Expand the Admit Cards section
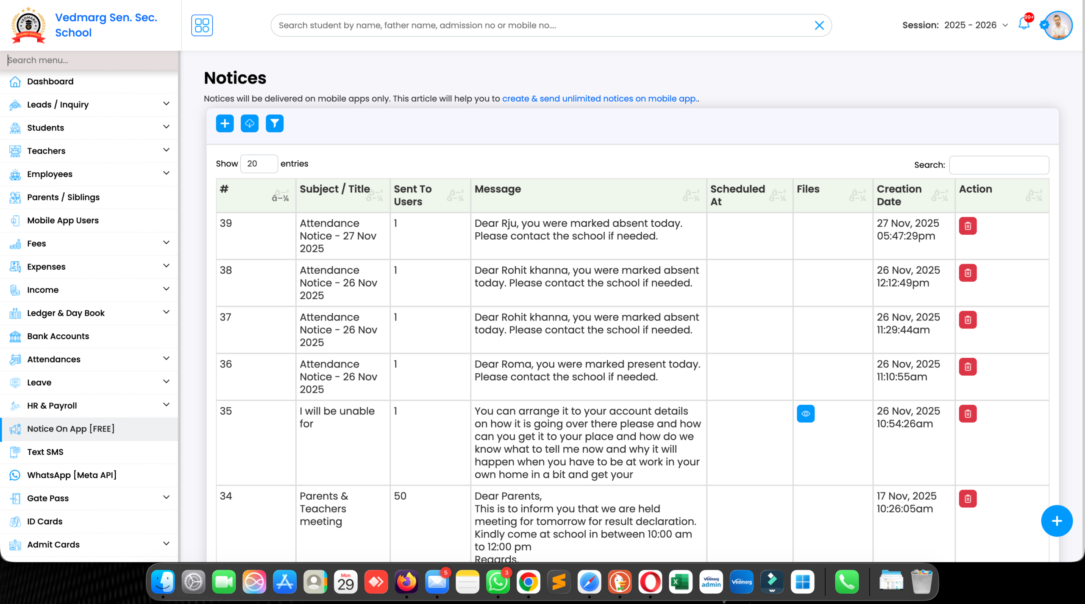 53,544
